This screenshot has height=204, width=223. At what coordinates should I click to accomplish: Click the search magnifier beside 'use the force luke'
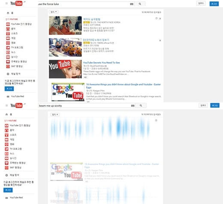point(140,4)
